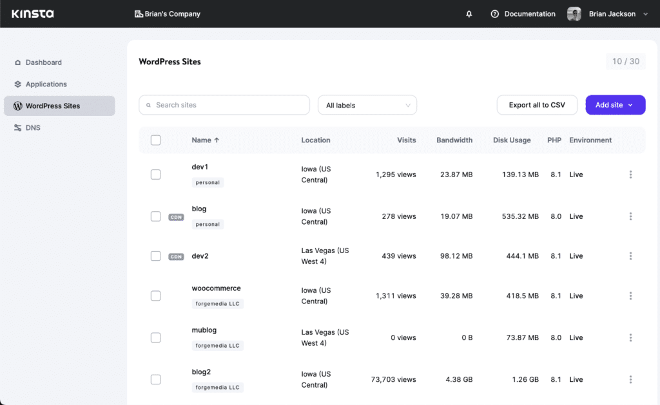
Task: Expand the Add site dropdown button
Action: [x=615, y=105]
